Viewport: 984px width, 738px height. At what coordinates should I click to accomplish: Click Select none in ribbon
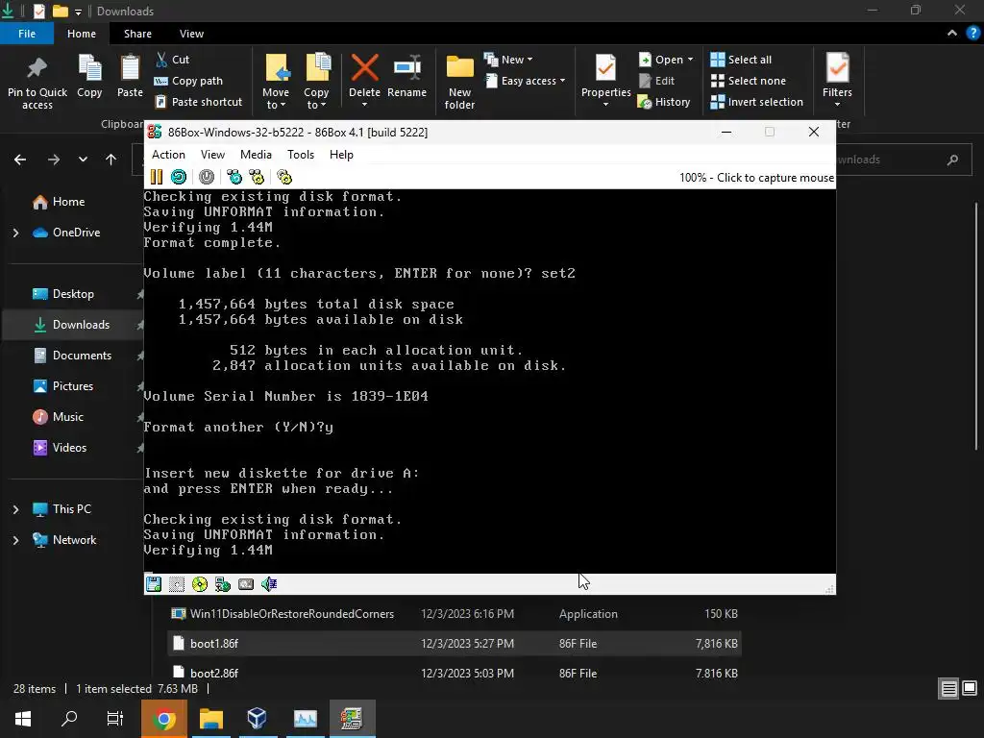click(748, 81)
